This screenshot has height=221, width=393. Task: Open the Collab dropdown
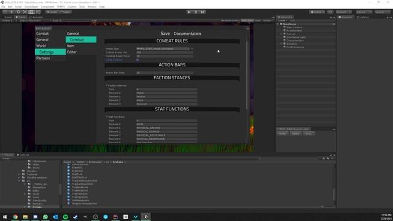pos(317,12)
